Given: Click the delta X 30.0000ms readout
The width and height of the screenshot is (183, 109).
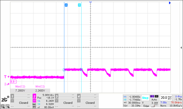Looking at the screenshot, I should click(x=132, y=103).
